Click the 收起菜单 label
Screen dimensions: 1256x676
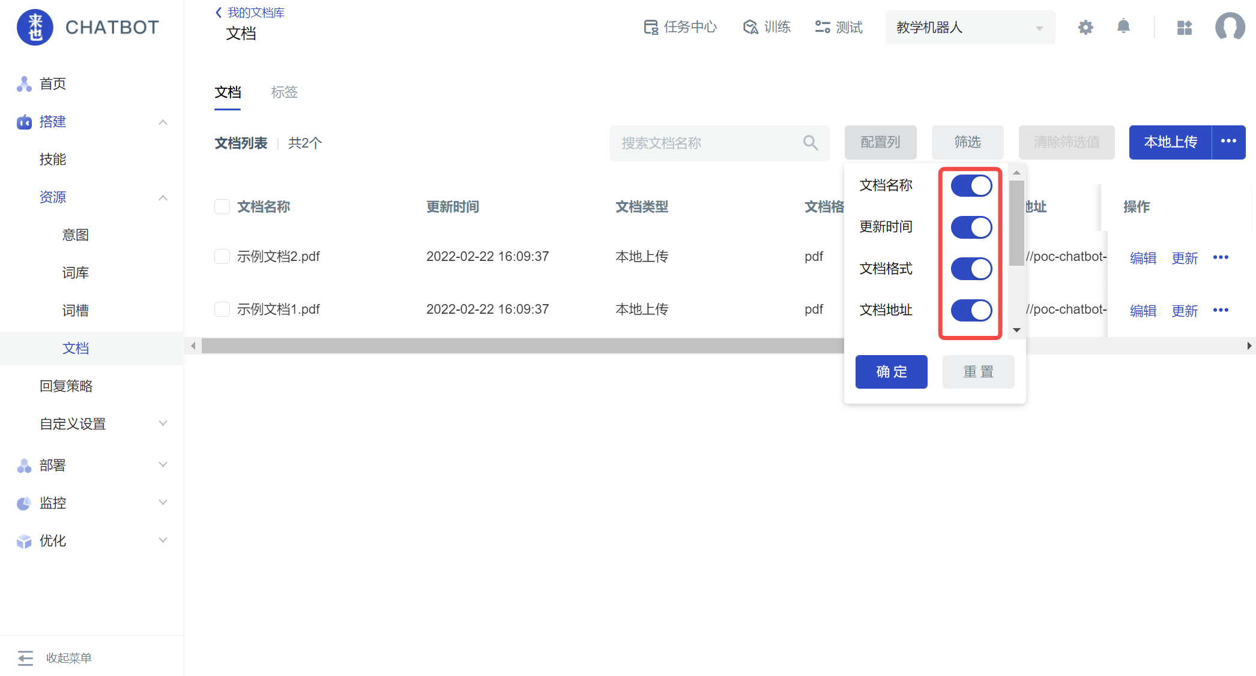click(69, 658)
